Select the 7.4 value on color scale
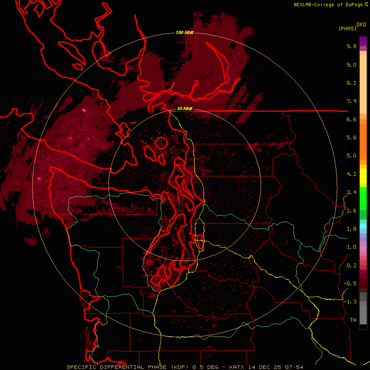 click(x=351, y=101)
